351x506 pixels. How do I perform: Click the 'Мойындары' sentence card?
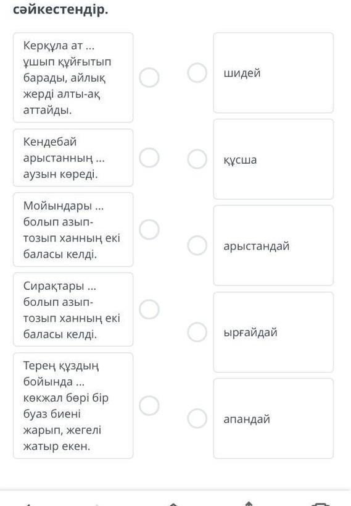(73, 229)
